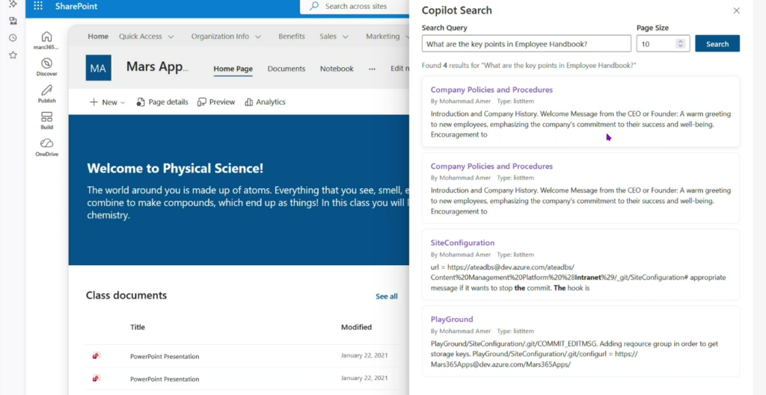Close the Copilot Search panel
The height and width of the screenshot is (395, 766).
tap(736, 10)
